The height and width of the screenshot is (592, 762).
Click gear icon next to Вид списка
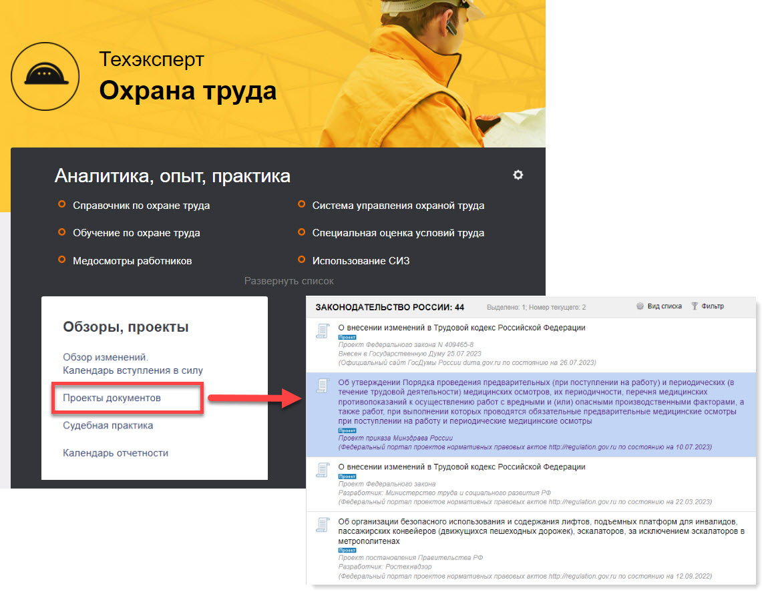point(640,306)
